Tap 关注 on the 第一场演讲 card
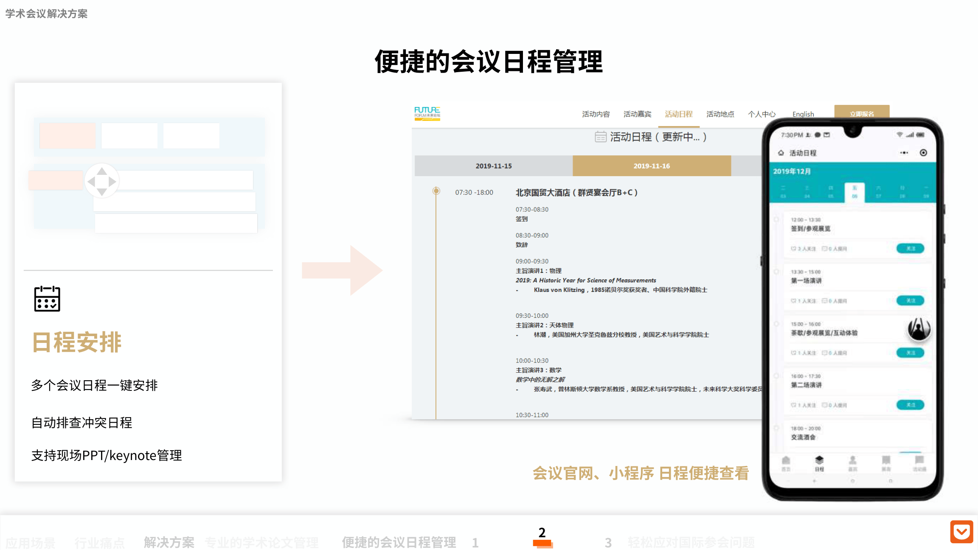The width and height of the screenshot is (978, 550). (910, 301)
